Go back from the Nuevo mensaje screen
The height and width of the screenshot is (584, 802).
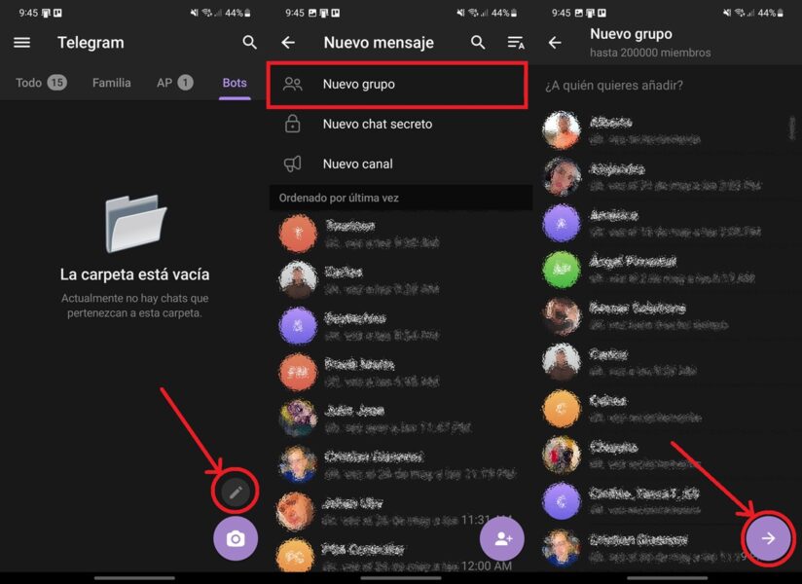click(x=288, y=43)
